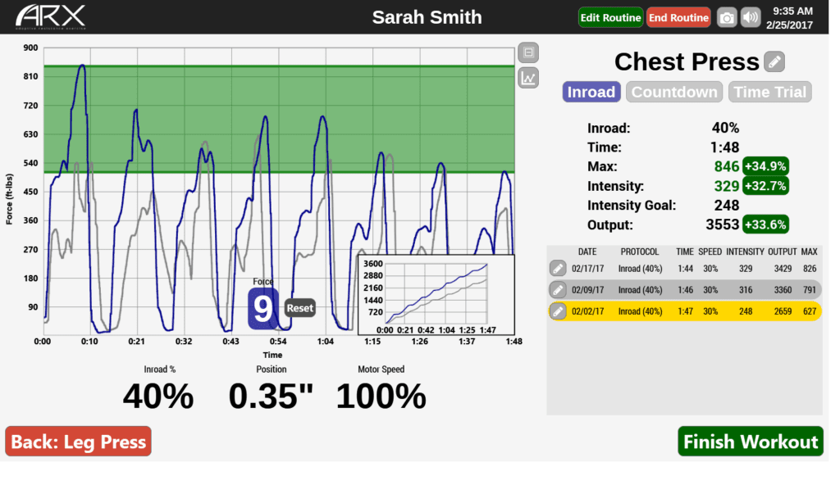Mute sound with the speaker icon
The height and width of the screenshot is (485, 840).
(x=751, y=18)
